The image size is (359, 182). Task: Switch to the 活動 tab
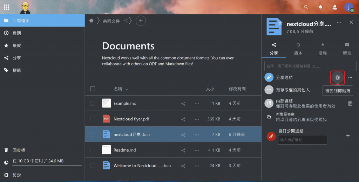point(323,49)
